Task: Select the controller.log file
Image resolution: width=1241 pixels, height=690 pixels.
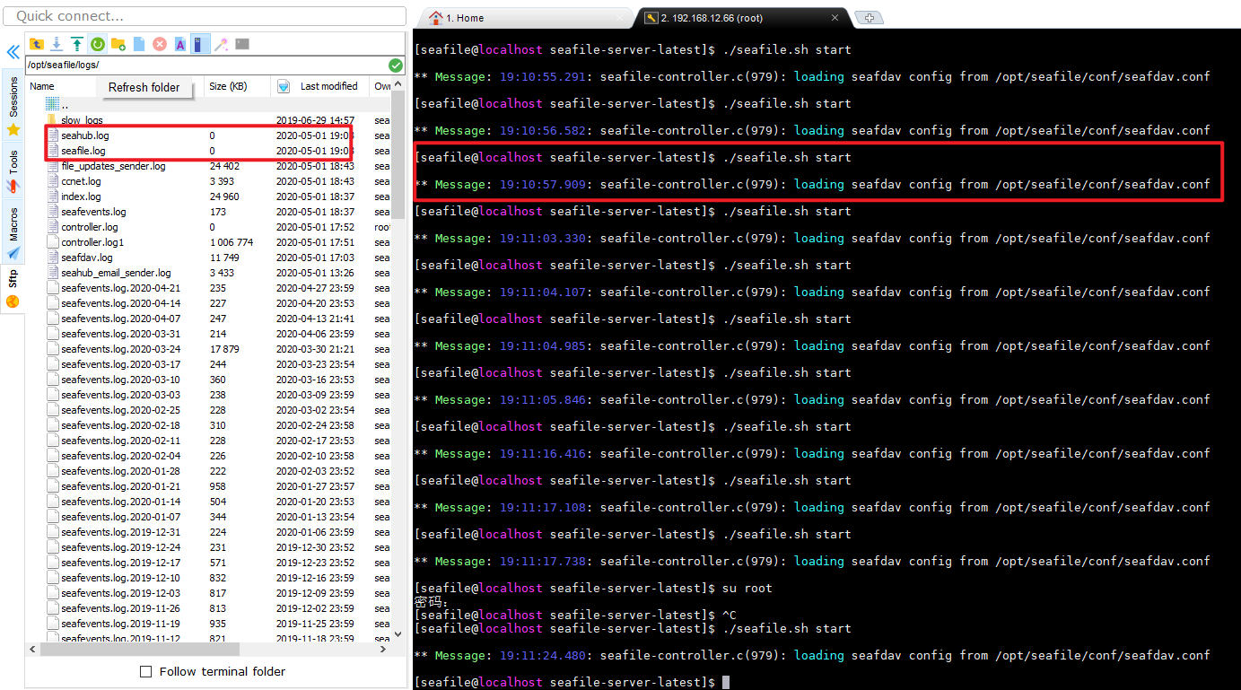Action: pos(89,227)
